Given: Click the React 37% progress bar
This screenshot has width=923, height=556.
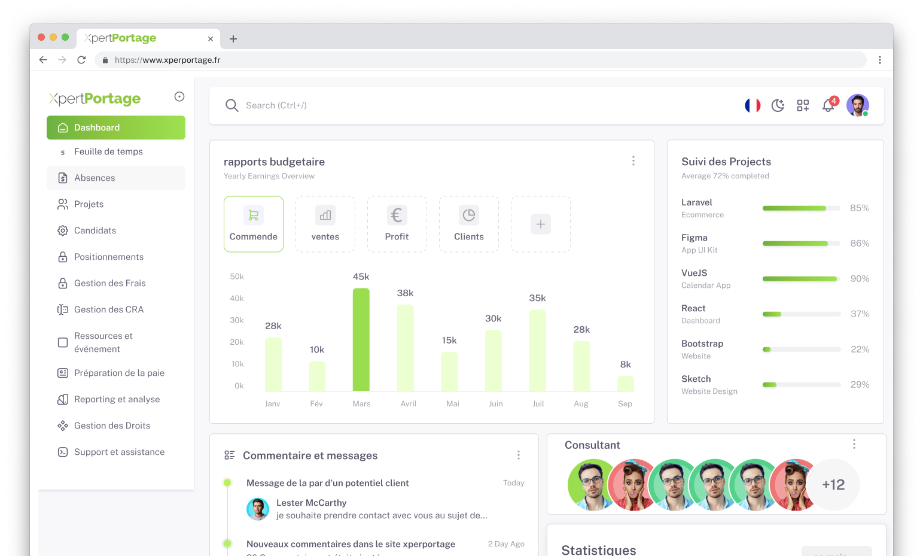Looking at the screenshot, I should click(x=802, y=314).
